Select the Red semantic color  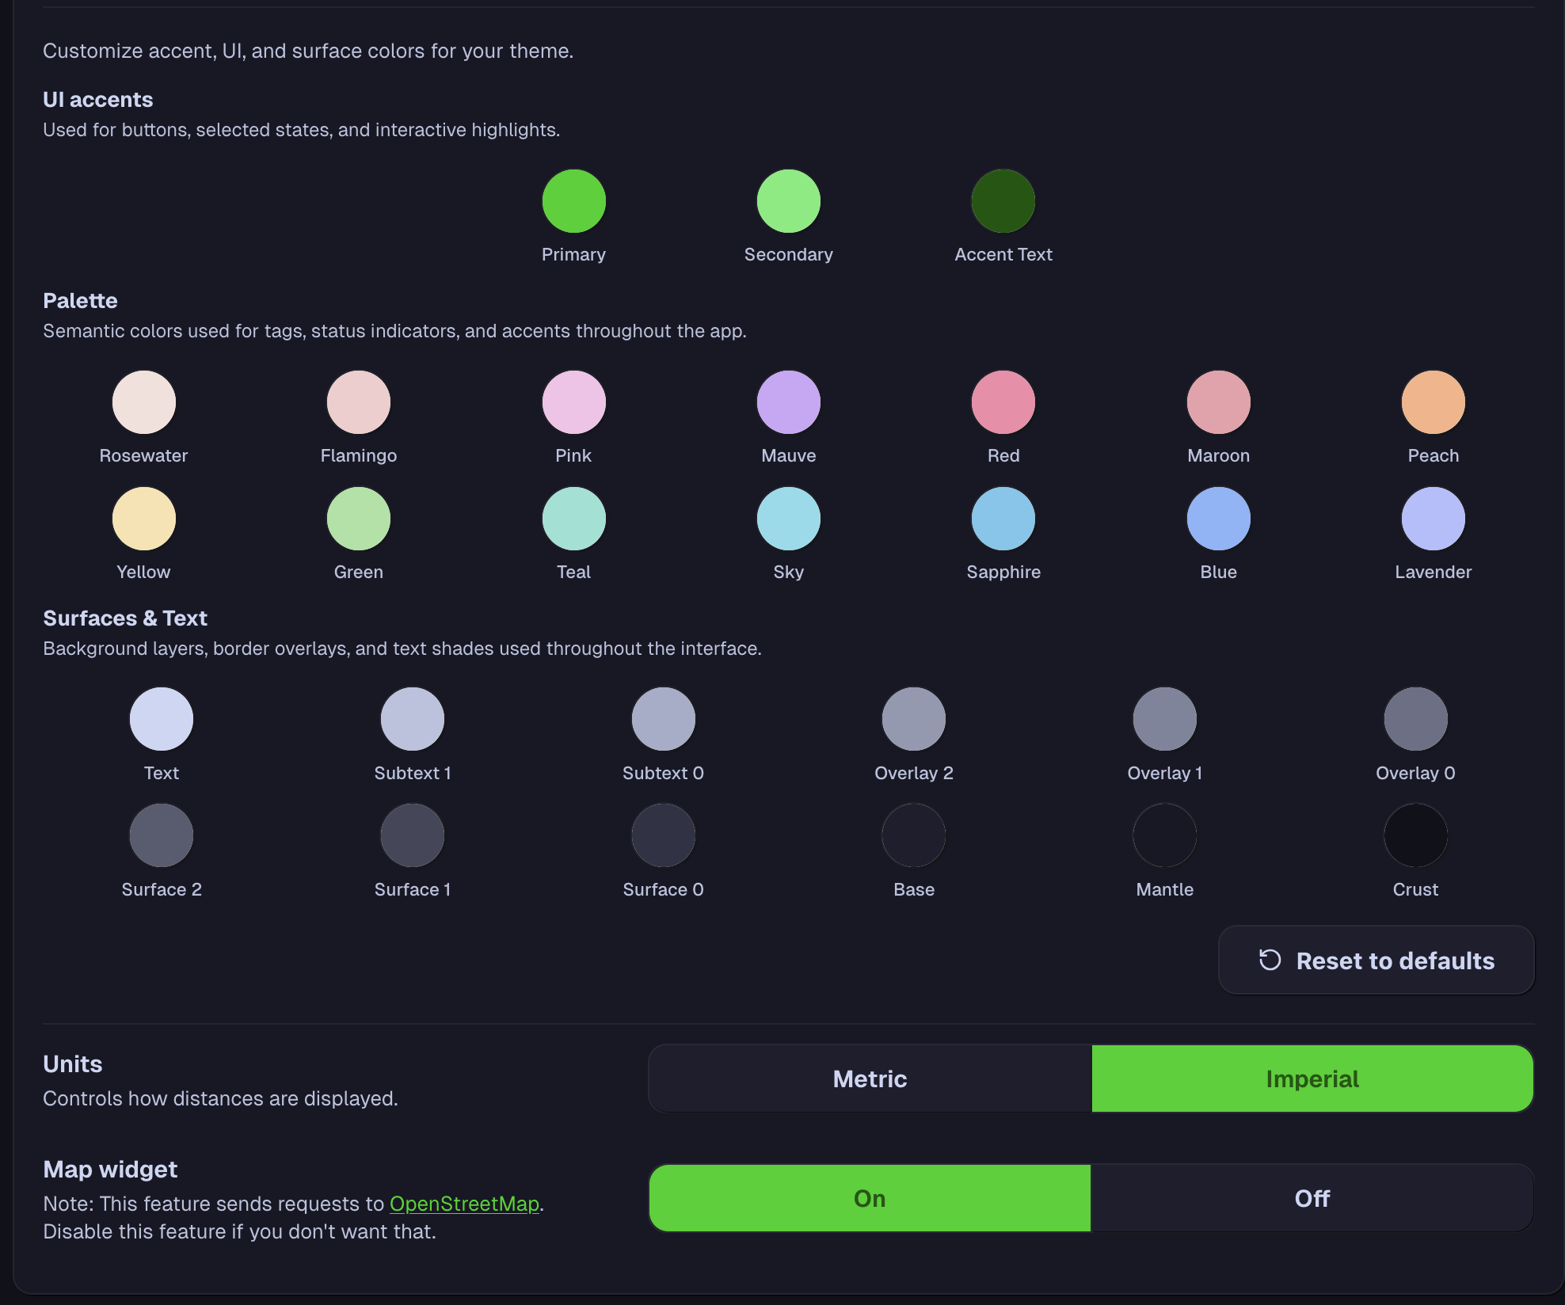(x=1003, y=401)
